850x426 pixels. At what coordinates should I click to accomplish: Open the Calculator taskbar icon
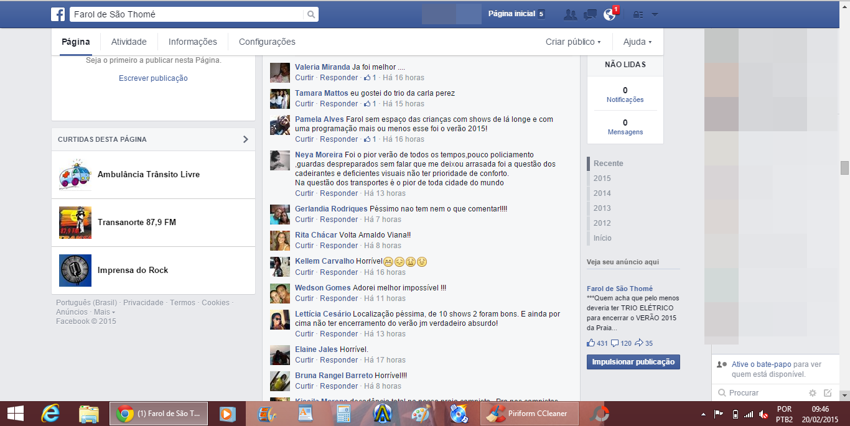[343, 414]
